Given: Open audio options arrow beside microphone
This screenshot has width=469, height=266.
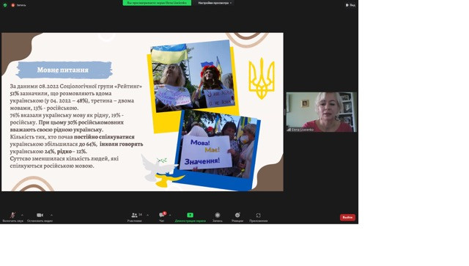Looking at the screenshot, I should (22, 215).
